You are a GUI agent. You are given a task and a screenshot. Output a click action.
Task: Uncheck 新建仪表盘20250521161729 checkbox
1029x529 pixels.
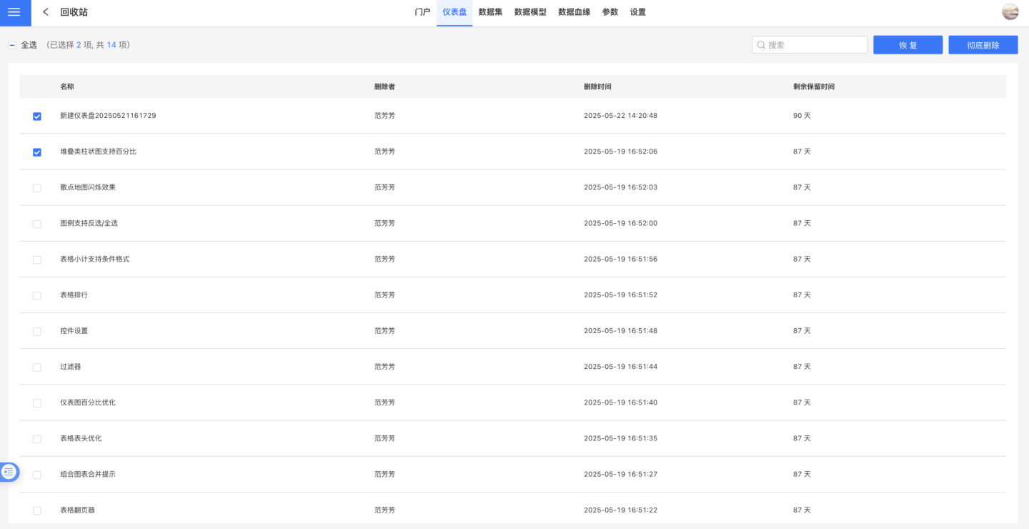37,117
